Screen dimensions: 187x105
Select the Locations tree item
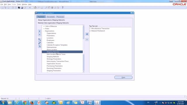click(x=50, y=38)
